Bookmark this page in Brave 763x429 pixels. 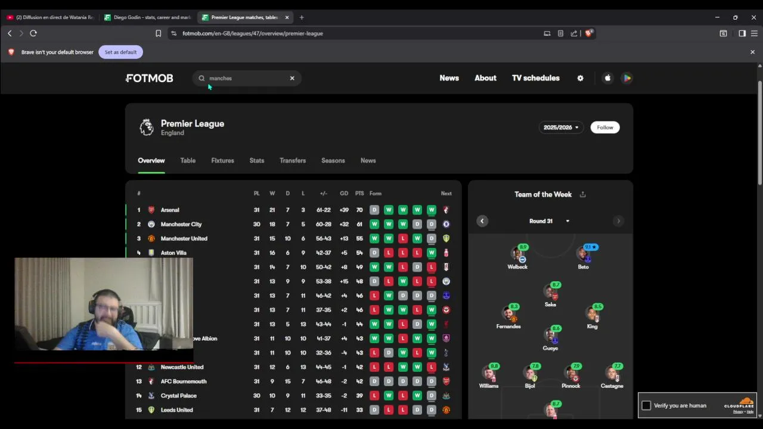tap(158, 33)
